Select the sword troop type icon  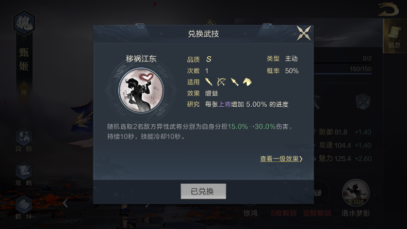click(209, 82)
